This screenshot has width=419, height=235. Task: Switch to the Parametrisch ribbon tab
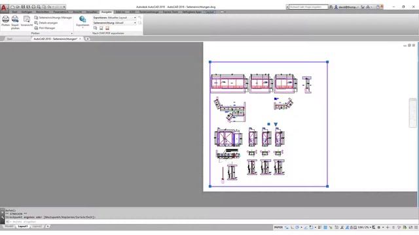61,12
